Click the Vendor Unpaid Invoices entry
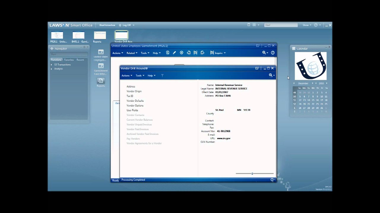380x213 pixels. (139, 124)
